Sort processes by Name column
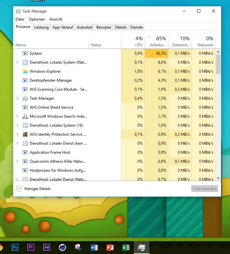230x254 pixels. pyautogui.click(x=51, y=42)
